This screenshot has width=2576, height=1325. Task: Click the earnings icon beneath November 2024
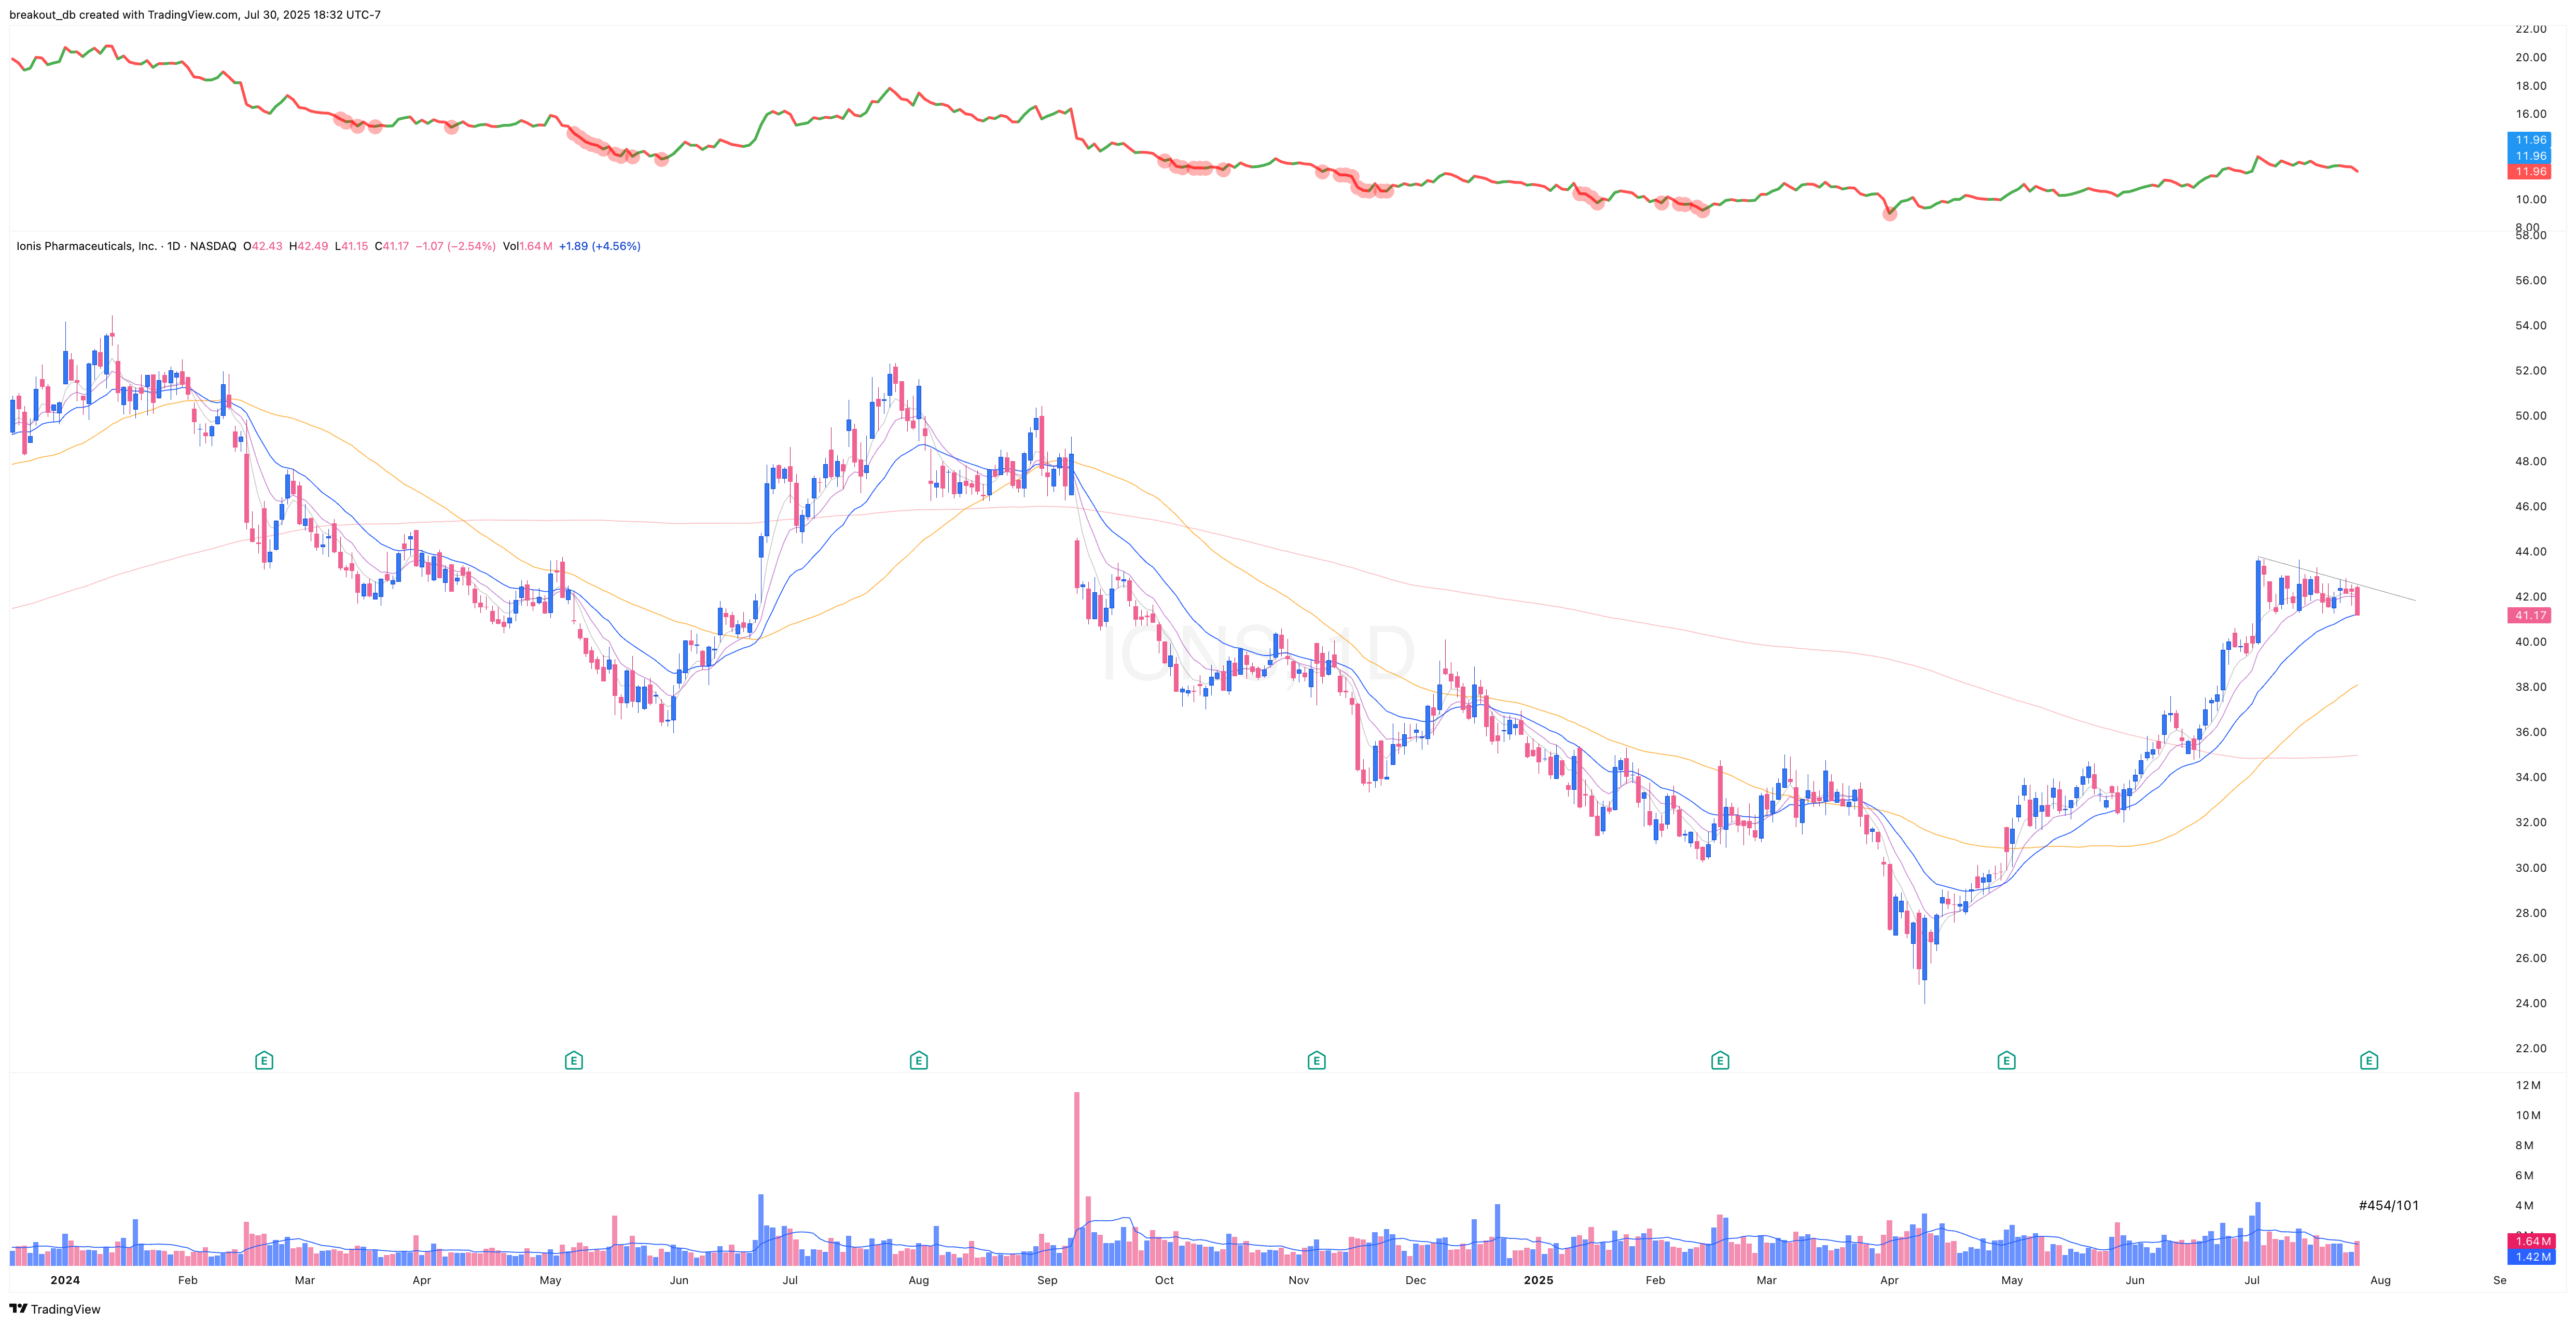1316,1059
